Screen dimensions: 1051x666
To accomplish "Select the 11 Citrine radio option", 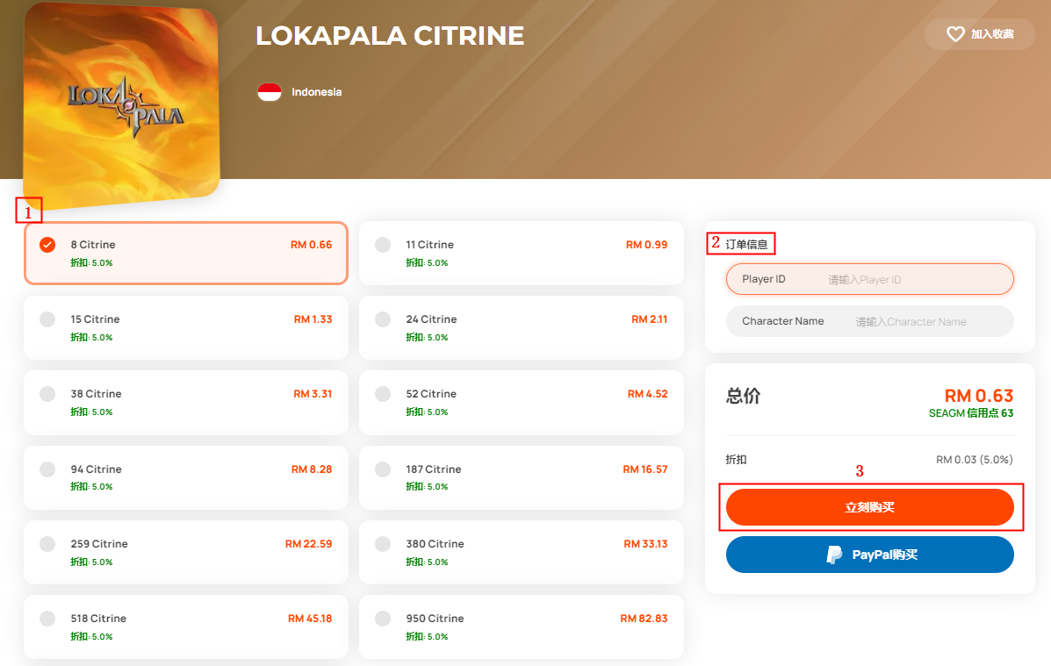I will pos(383,245).
